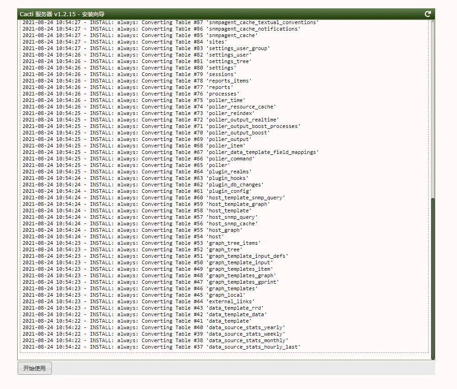Select log line 'plugin_db_changes'
Viewport: 457px width, 389px height.
(143, 185)
